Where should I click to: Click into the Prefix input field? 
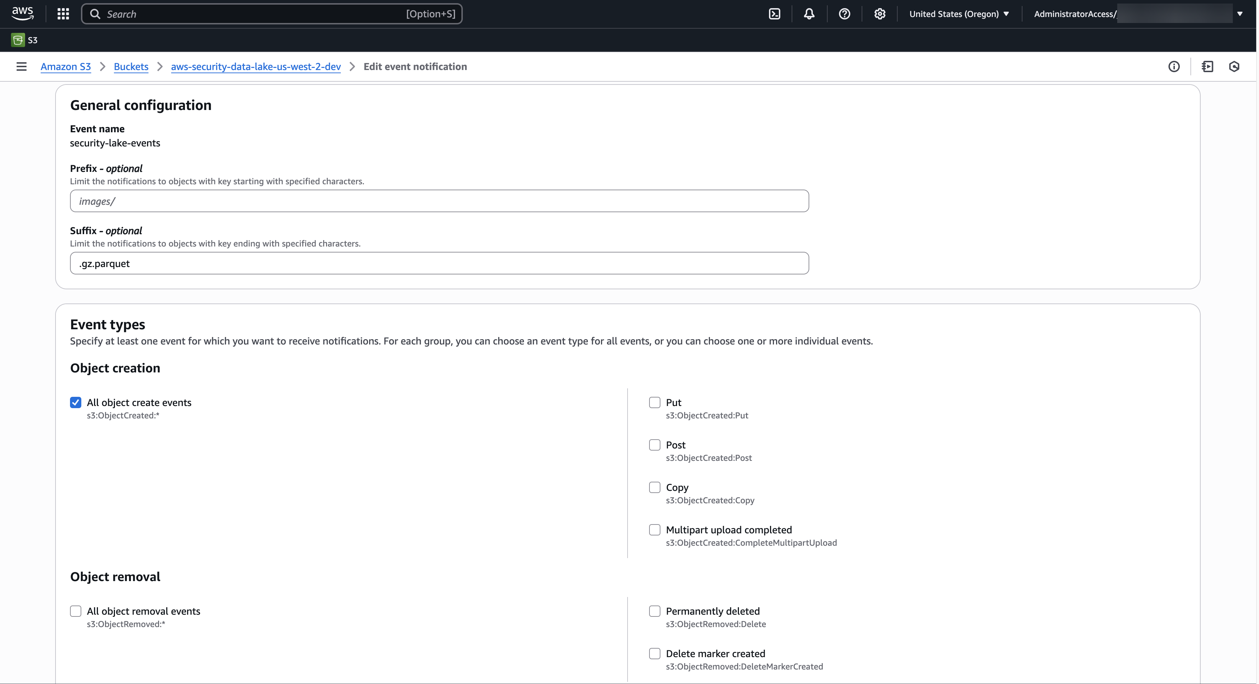tap(439, 201)
